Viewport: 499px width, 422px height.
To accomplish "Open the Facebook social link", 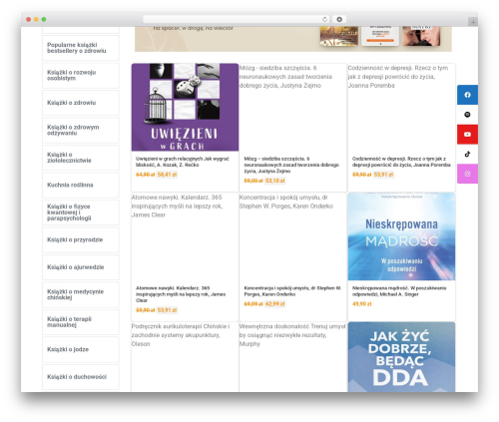I will pyautogui.click(x=467, y=95).
